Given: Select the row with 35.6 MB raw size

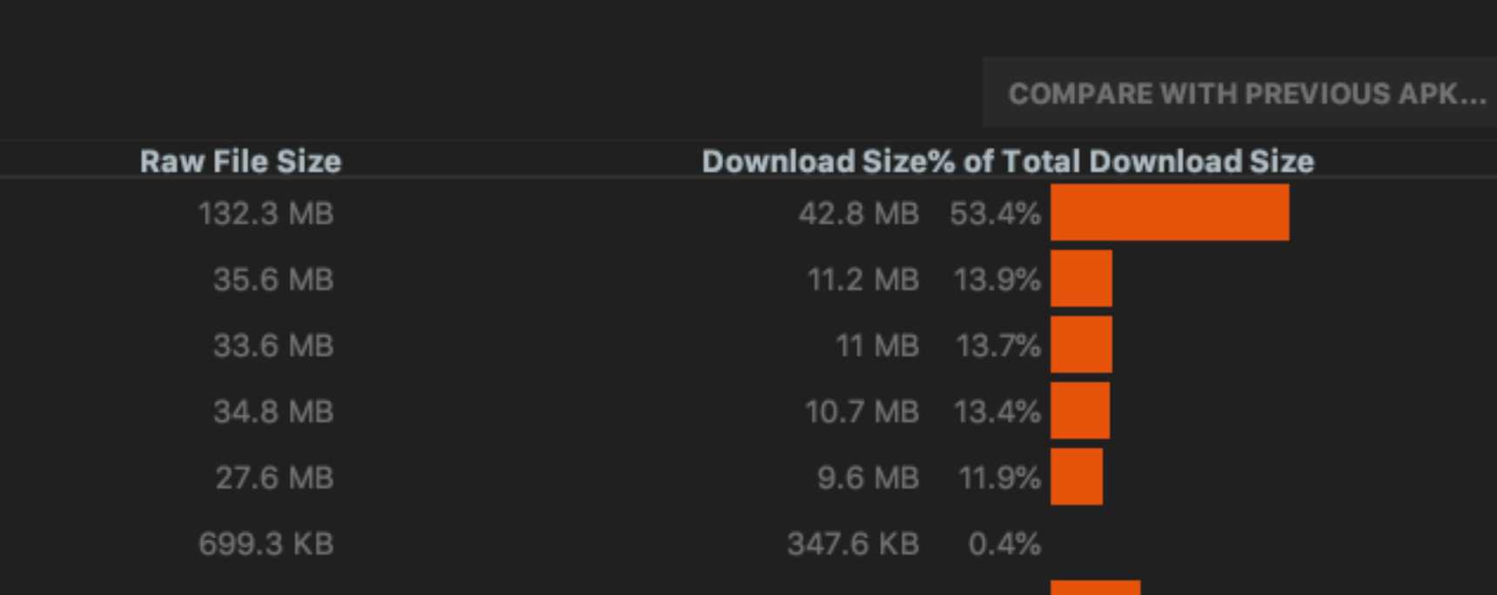Looking at the screenshot, I should click(748, 279).
